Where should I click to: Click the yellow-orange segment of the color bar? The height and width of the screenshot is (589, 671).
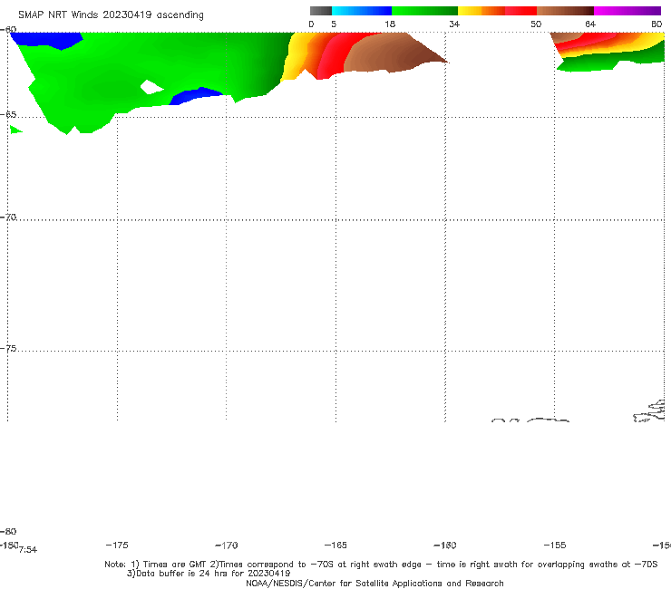481,11
